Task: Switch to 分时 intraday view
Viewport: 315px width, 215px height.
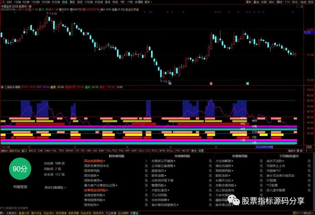Action: pyautogui.click(x=9, y=2)
